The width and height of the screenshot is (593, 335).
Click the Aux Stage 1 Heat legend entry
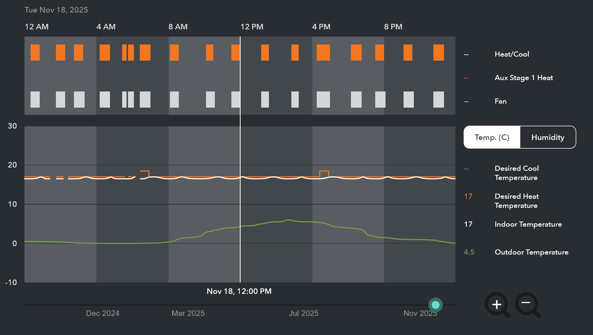[523, 78]
